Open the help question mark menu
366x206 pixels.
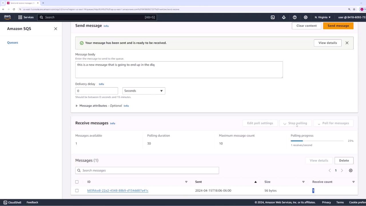(x=295, y=17)
